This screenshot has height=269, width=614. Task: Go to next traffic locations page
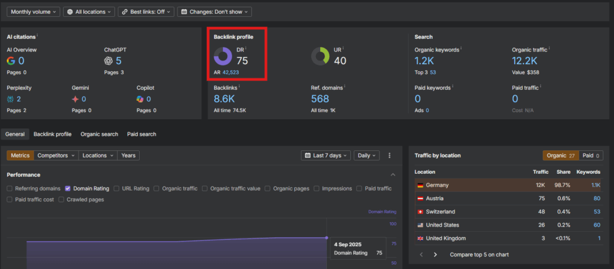[435, 255]
